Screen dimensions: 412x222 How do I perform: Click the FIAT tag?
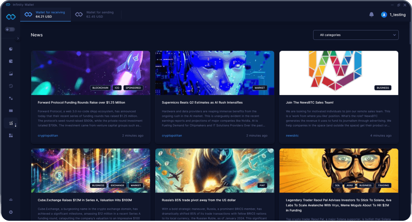pyautogui.click(x=262, y=185)
